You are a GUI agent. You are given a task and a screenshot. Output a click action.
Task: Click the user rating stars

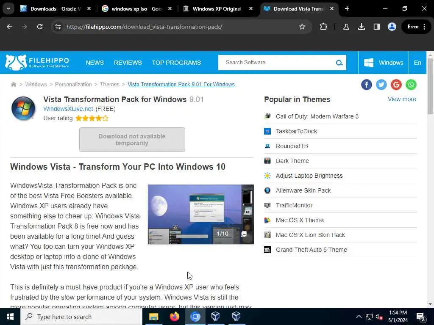(92, 118)
